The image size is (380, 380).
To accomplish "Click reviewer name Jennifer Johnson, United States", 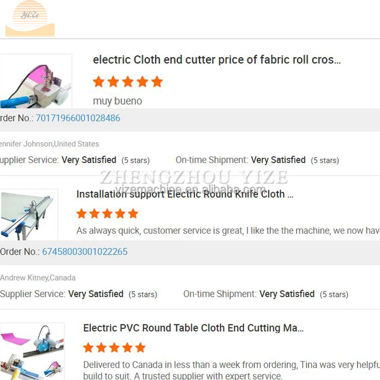I will 49,144.
